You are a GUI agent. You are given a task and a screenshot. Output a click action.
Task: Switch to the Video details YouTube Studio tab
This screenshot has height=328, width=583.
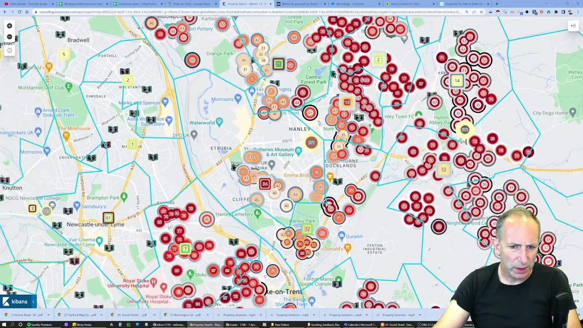click(x=27, y=4)
